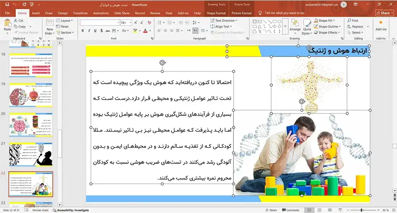Expand the Layout dropdown

point(65,21)
